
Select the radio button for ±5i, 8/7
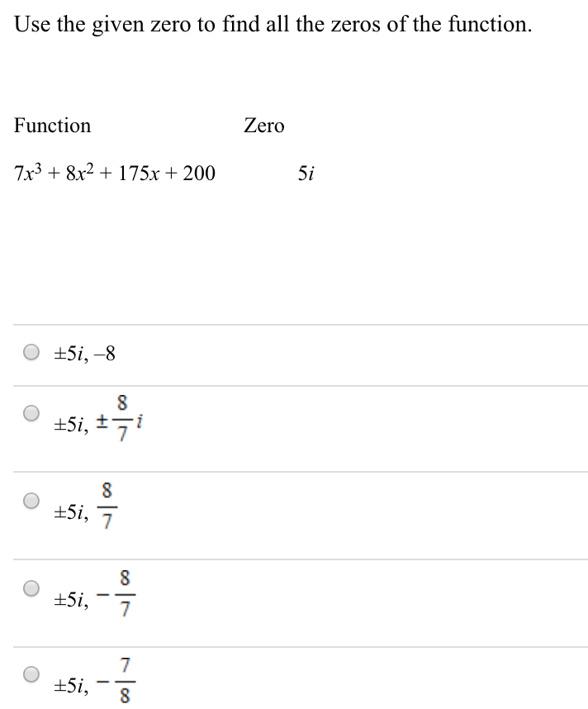pyautogui.click(x=31, y=498)
